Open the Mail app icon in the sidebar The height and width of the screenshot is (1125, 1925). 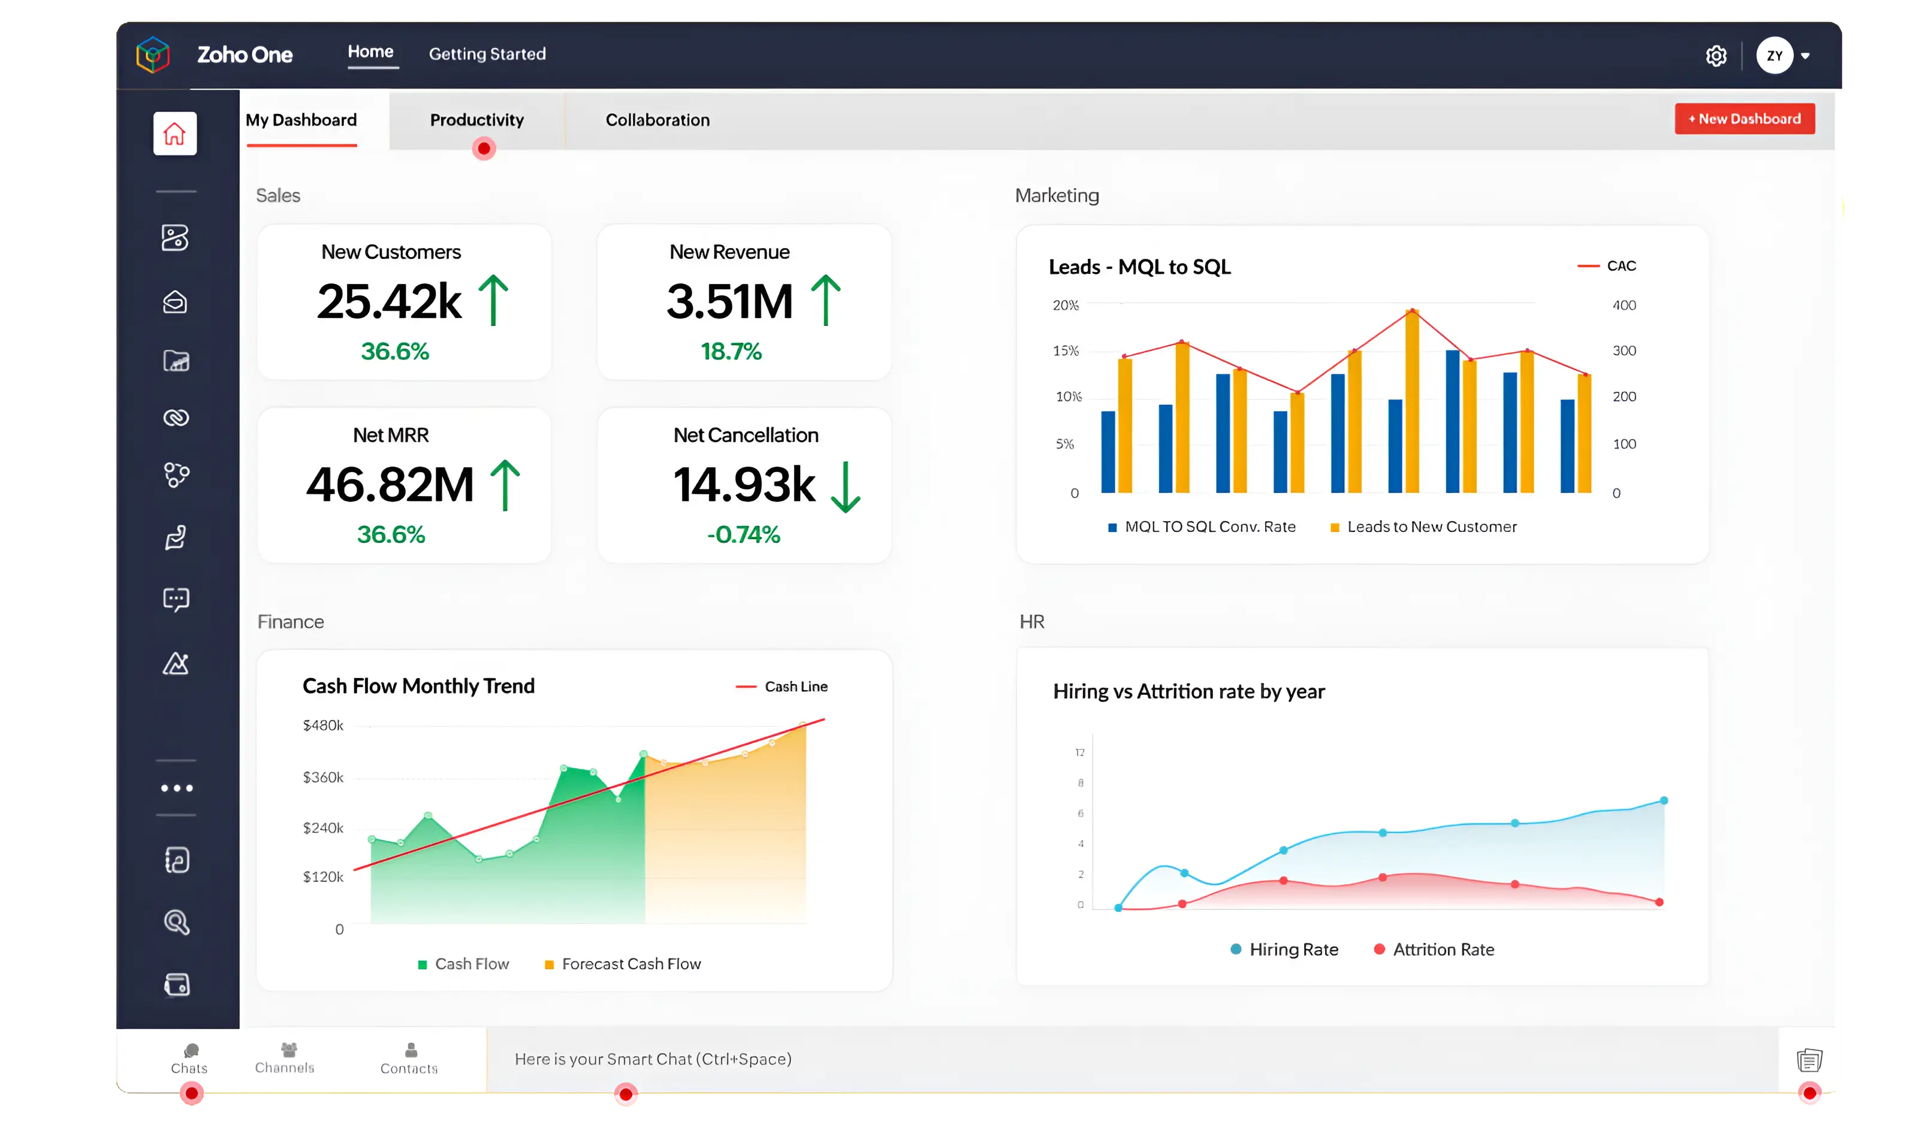click(x=175, y=303)
